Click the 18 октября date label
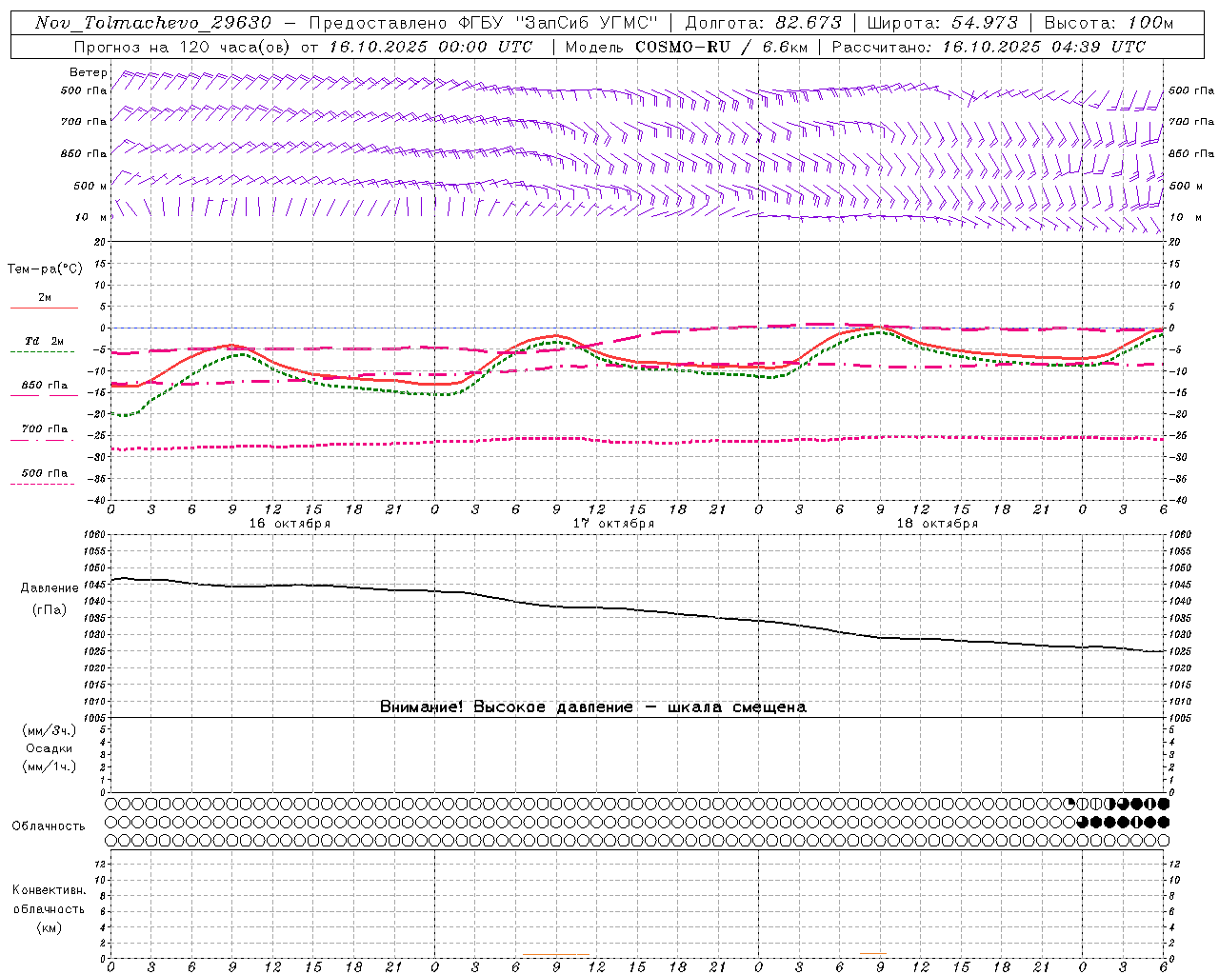Image resolution: width=1219 pixels, height=975 pixels. [937, 524]
